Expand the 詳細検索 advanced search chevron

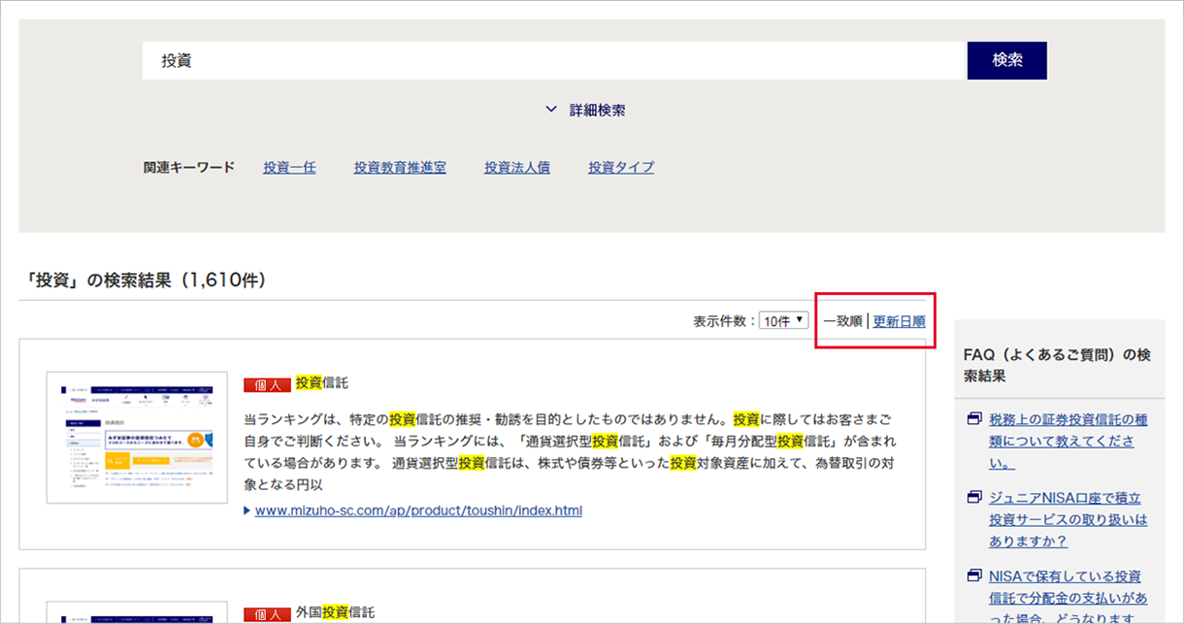pos(551,111)
